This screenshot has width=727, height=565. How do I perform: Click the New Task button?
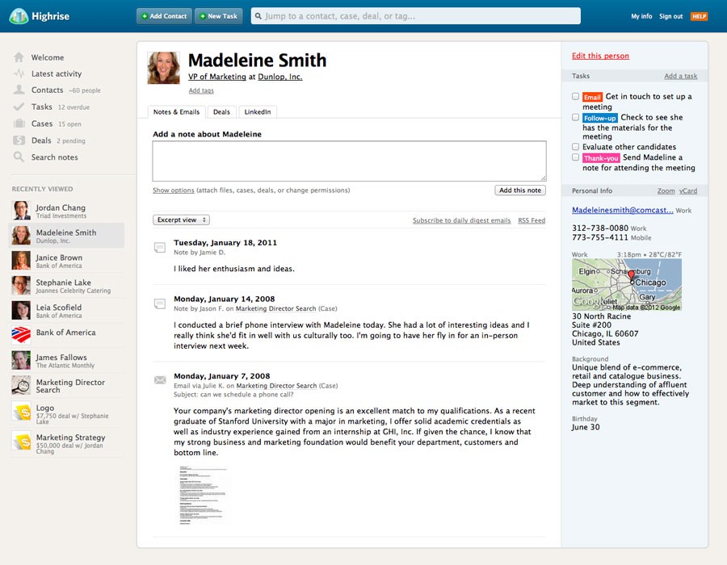coord(218,16)
